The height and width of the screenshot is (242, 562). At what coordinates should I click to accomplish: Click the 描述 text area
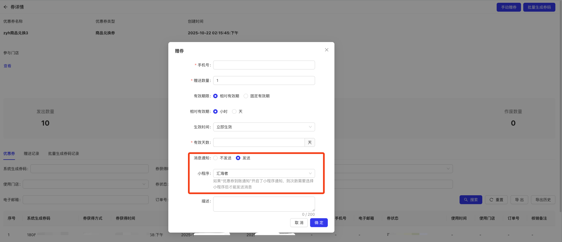[264, 204]
